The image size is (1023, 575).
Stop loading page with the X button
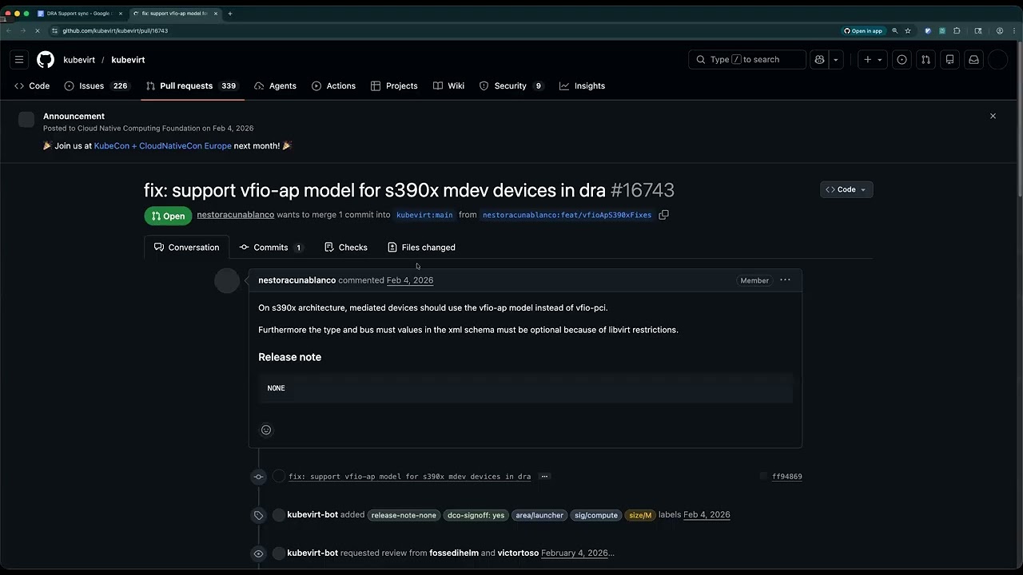coord(37,31)
